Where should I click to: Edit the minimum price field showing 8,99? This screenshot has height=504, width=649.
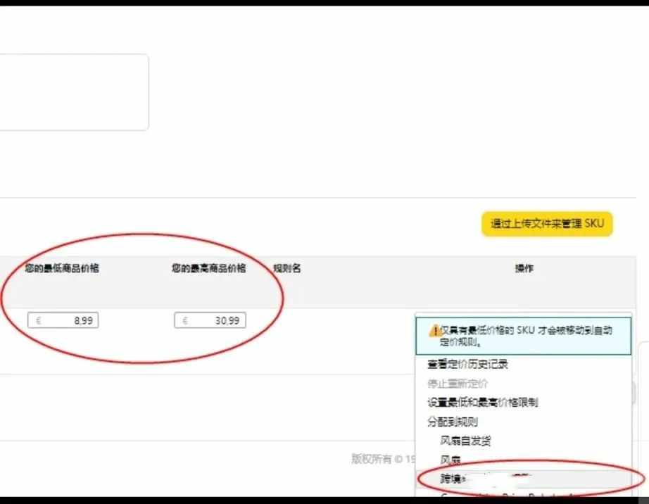pos(63,320)
